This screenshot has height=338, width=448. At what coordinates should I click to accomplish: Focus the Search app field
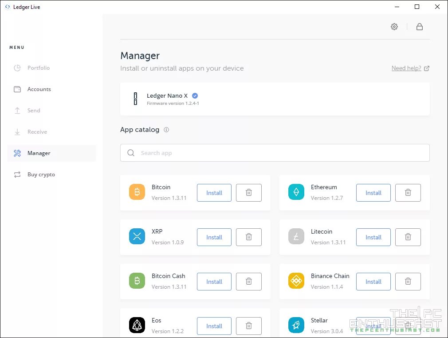click(275, 153)
